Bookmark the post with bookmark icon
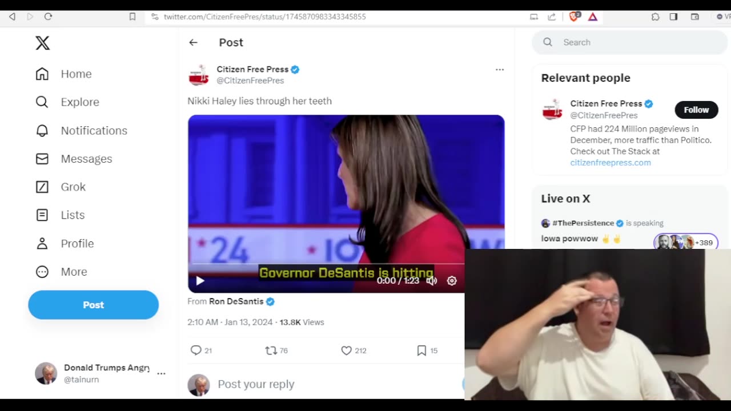This screenshot has height=411, width=731. [421, 350]
